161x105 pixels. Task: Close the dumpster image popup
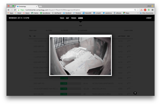[110, 36]
